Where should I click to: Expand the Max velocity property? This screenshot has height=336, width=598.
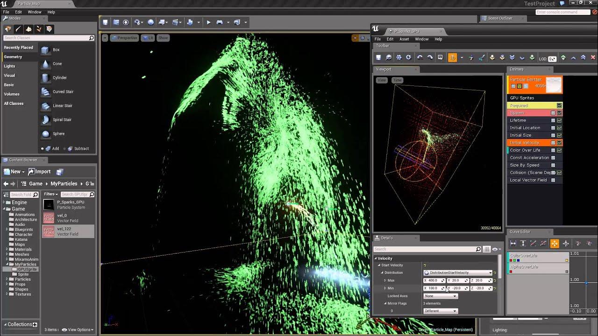click(385, 280)
